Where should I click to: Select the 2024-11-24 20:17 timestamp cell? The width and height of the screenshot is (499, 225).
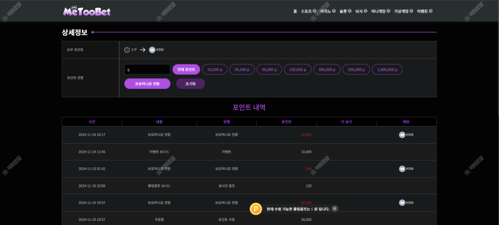pos(92,135)
